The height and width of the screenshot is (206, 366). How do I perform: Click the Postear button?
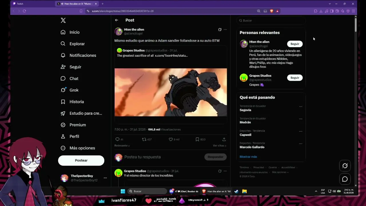click(x=81, y=161)
